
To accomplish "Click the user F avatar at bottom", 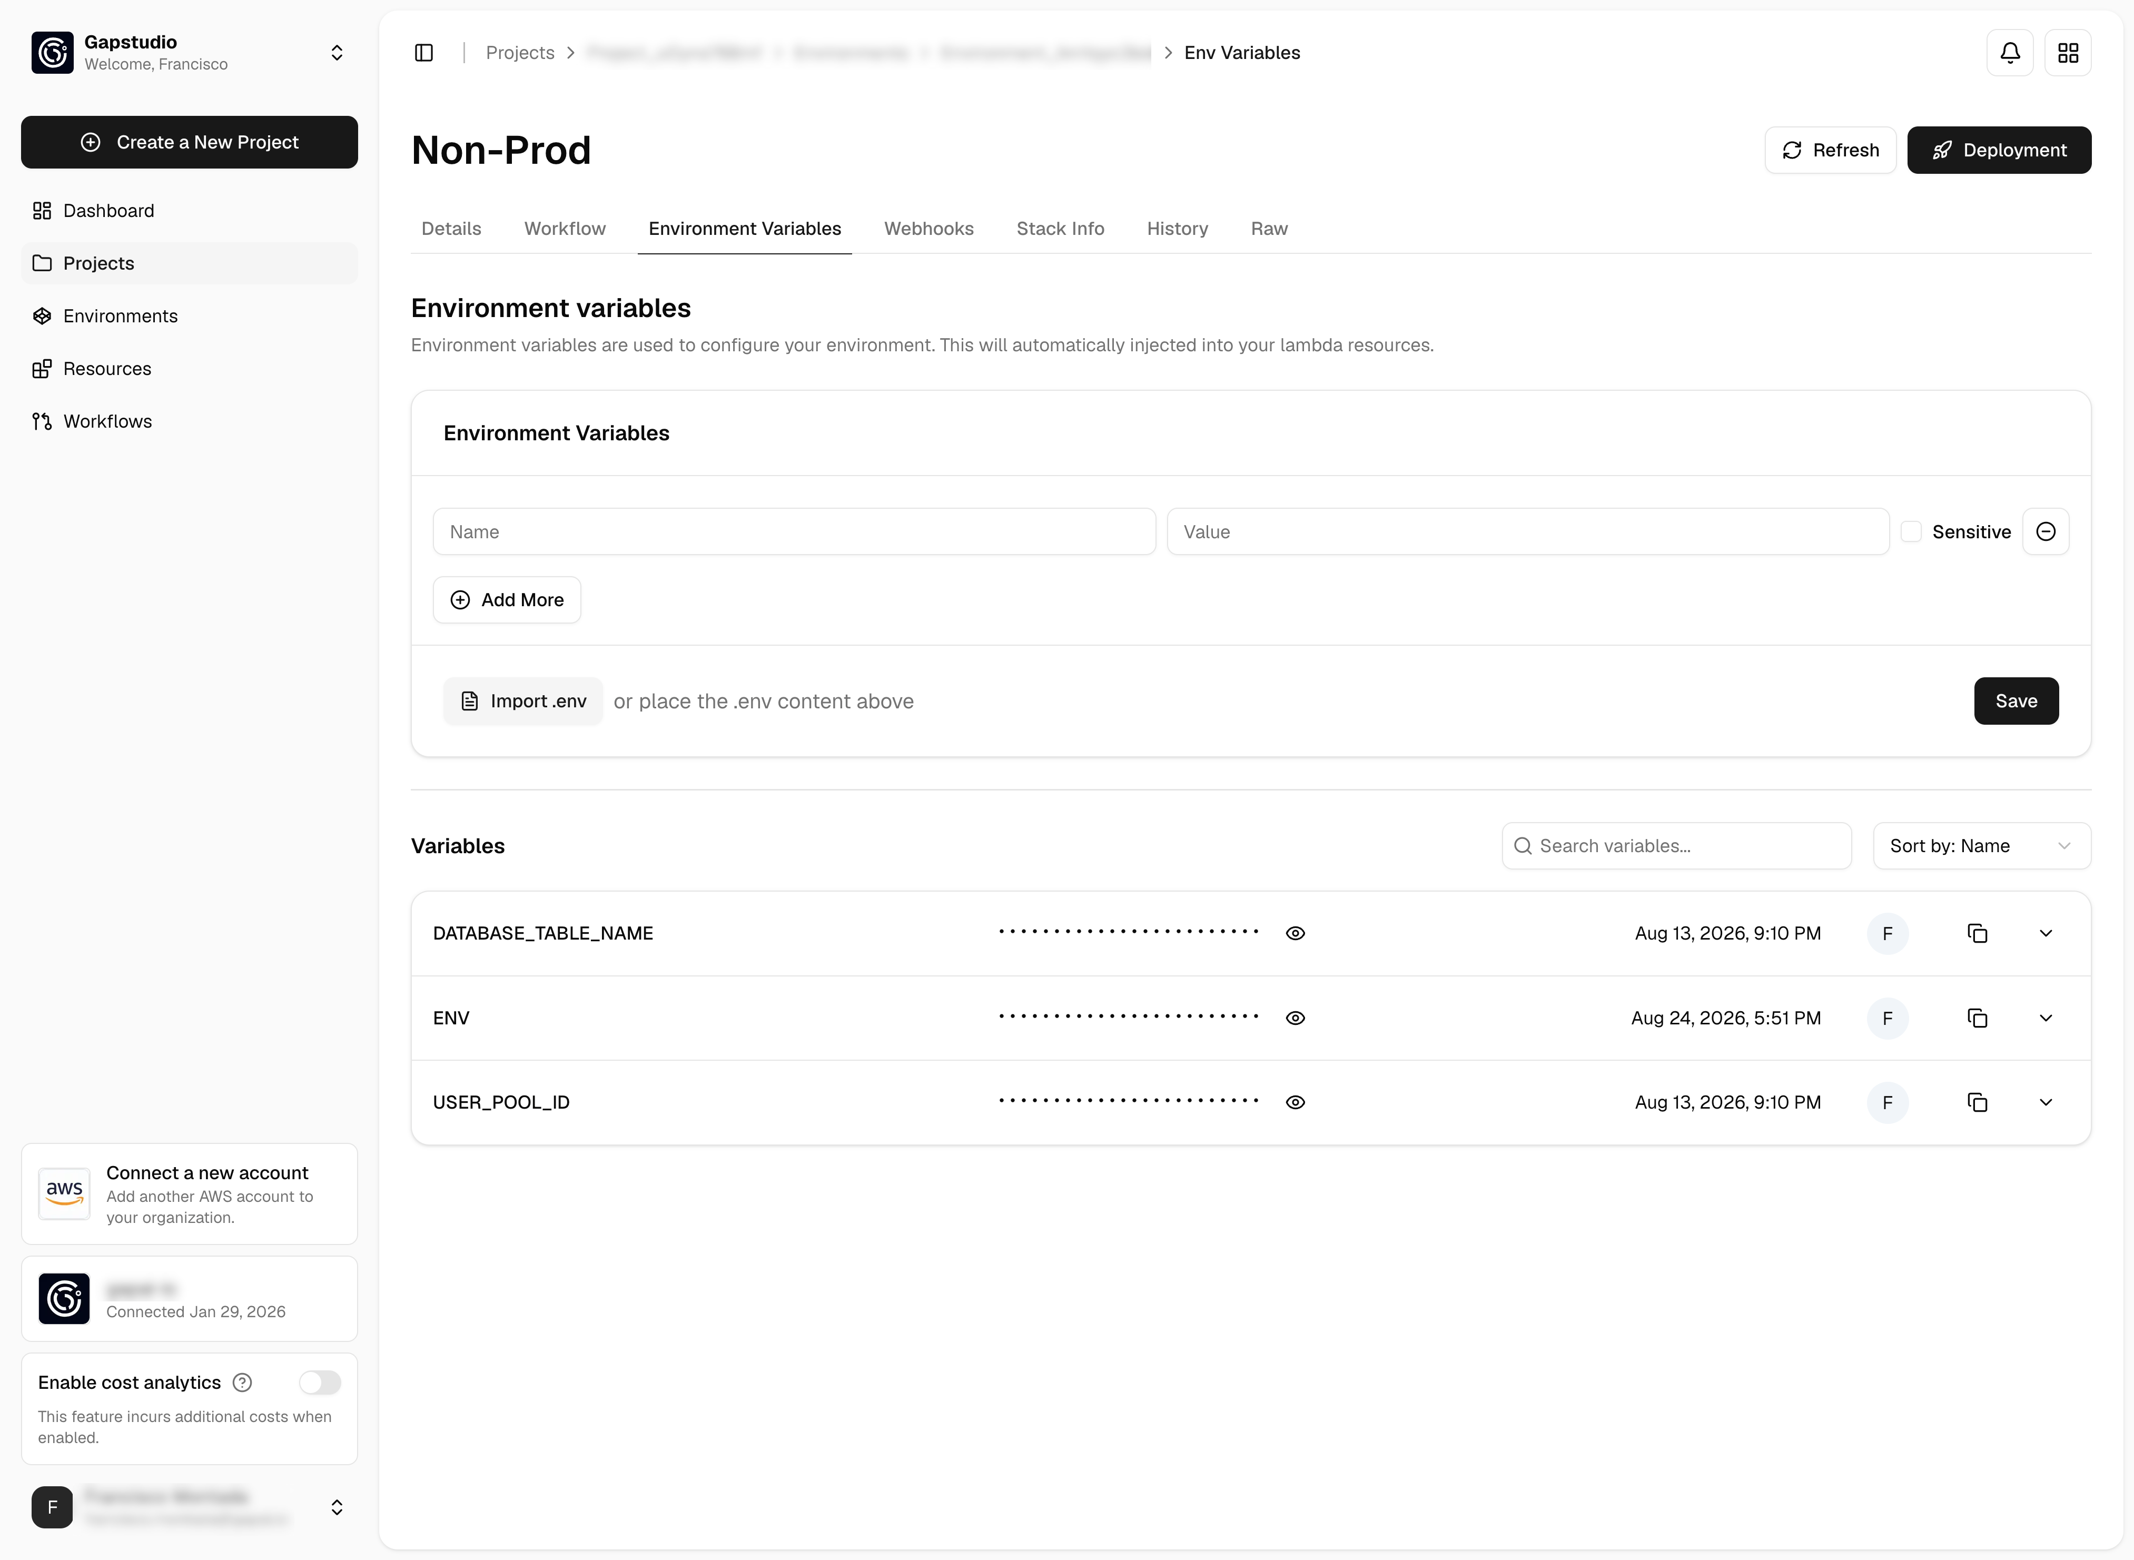I will tap(52, 1507).
